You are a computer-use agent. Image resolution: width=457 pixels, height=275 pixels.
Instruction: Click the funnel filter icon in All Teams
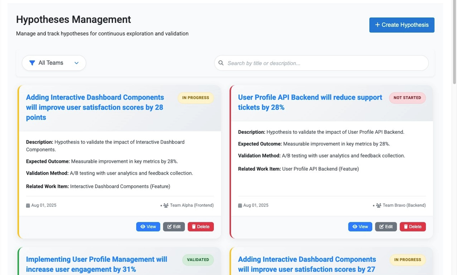[x=32, y=63]
